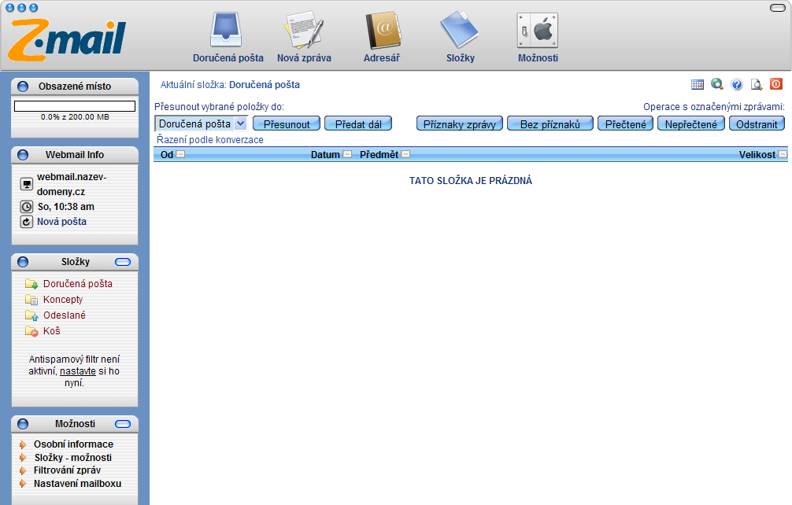Click the globe search icon
The height and width of the screenshot is (505, 792).
click(717, 84)
